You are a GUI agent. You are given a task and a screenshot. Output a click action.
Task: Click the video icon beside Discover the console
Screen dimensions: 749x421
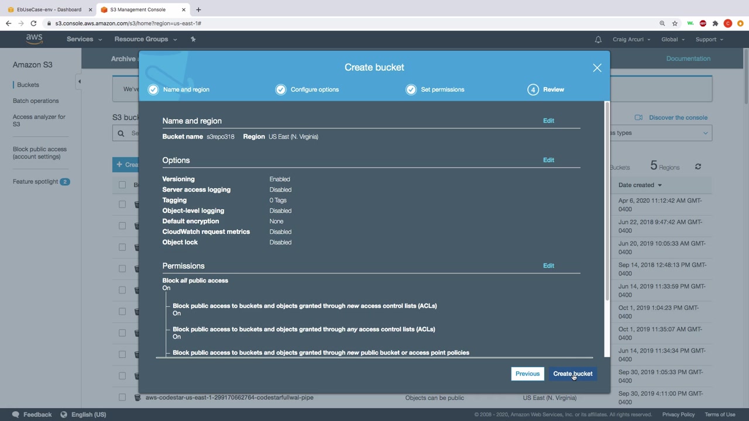click(x=638, y=118)
